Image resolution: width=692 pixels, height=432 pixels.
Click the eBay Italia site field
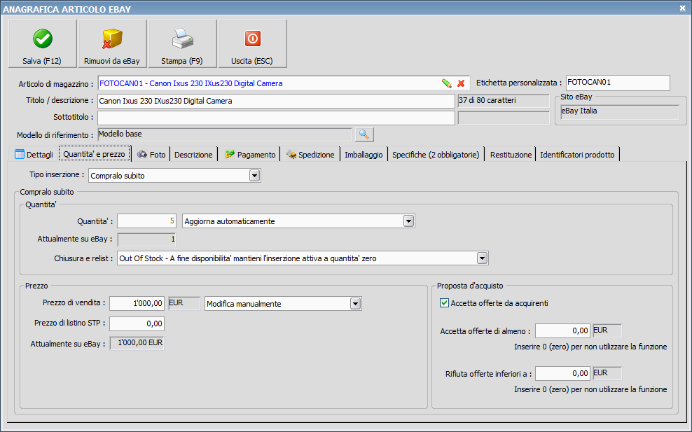tap(620, 111)
